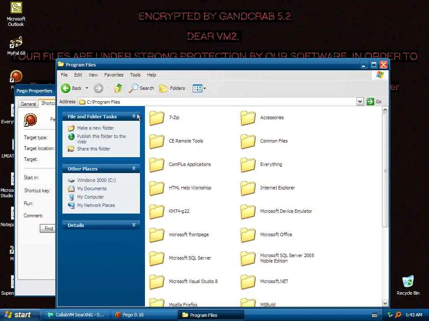Click the on-screen keyboard tray icon
Viewport: 429px width, 321px height.
tap(375, 315)
